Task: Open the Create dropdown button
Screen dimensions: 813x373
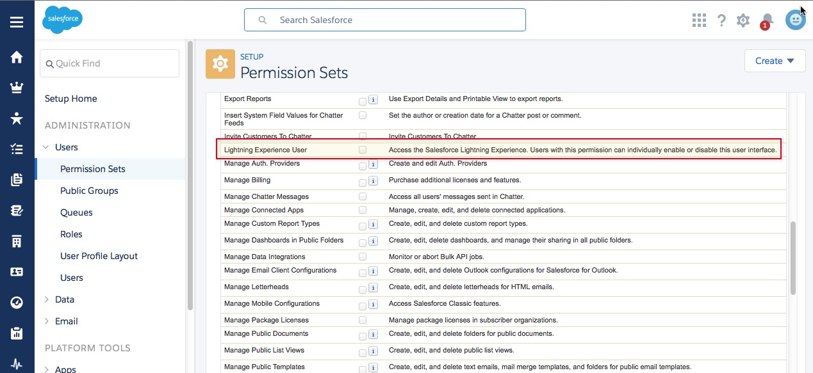Action: 775,61
